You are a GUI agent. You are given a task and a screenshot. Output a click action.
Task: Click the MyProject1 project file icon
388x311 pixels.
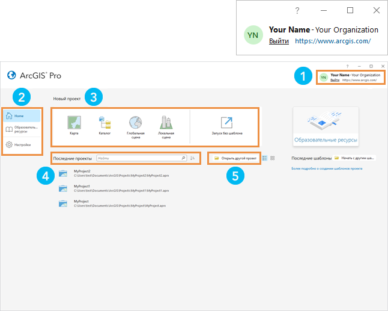pyautogui.click(x=63, y=188)
